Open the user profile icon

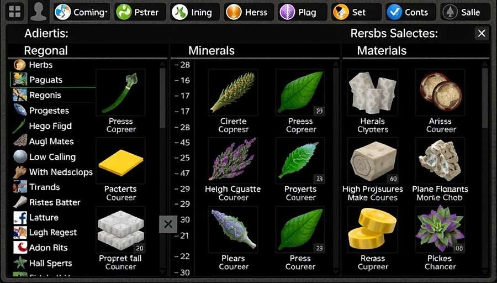pyautogui.click(x=38, y=12)
